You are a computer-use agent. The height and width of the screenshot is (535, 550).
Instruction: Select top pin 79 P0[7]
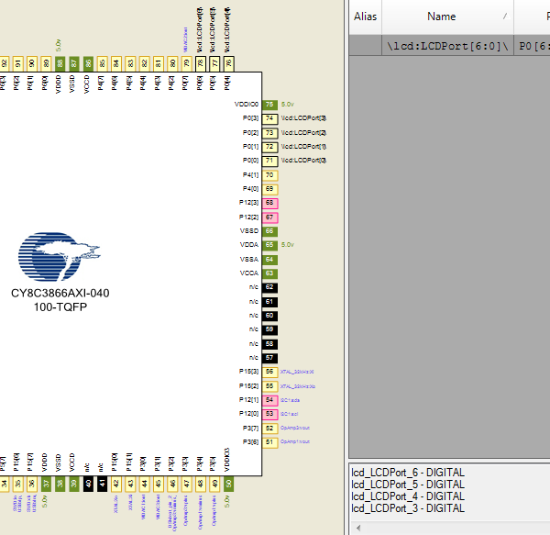(x=187, y=63)
